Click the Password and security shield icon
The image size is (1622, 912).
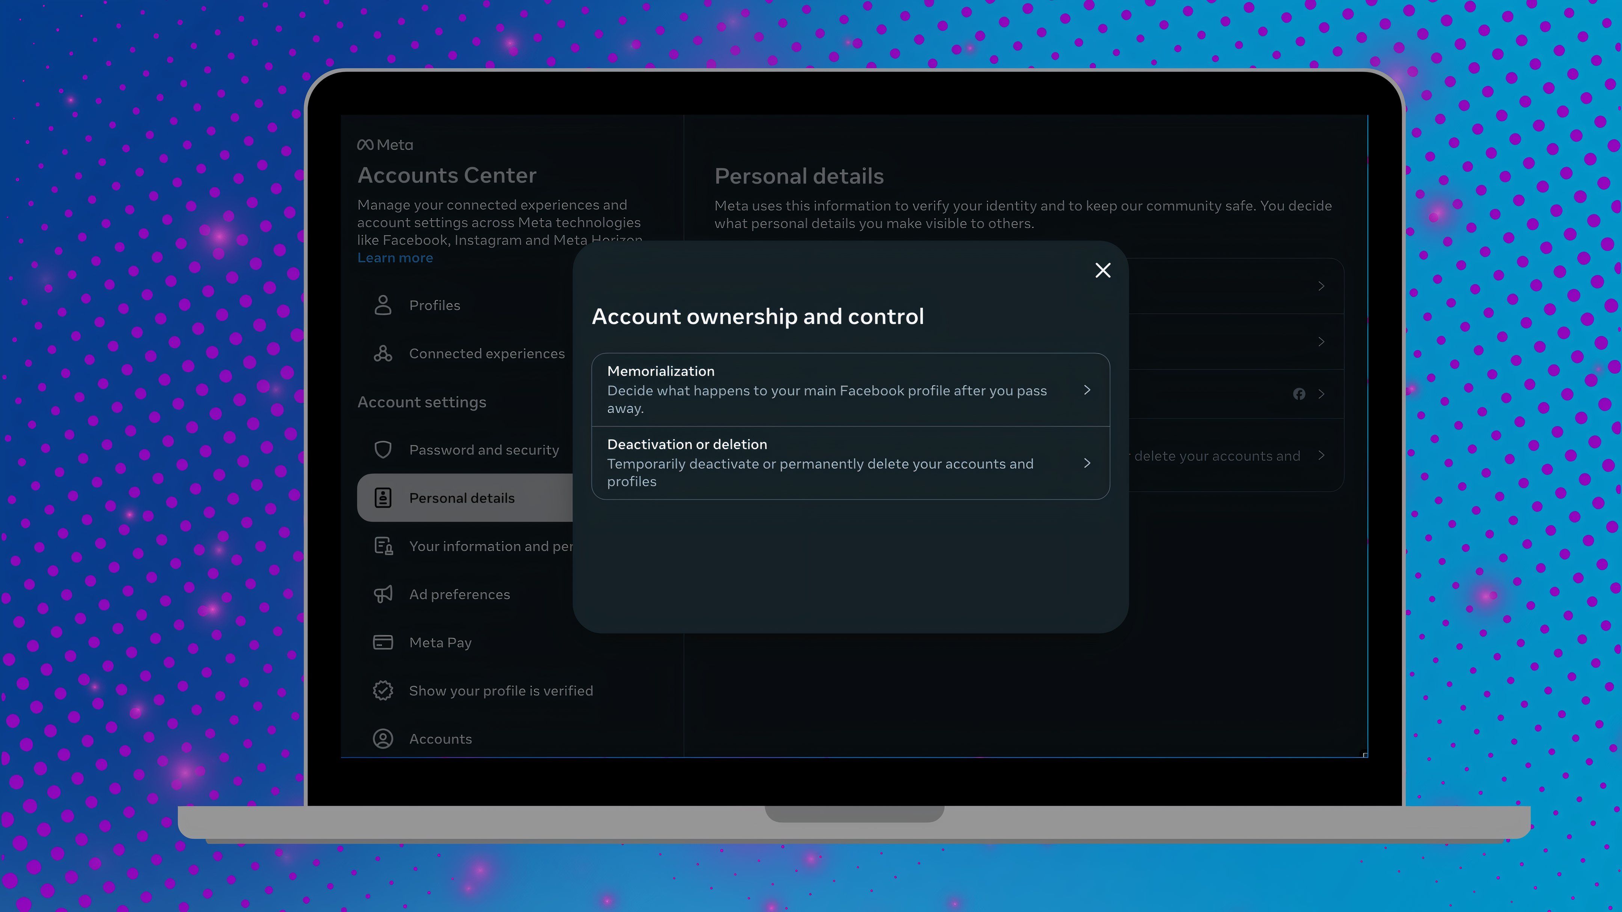tap(383, 450)
